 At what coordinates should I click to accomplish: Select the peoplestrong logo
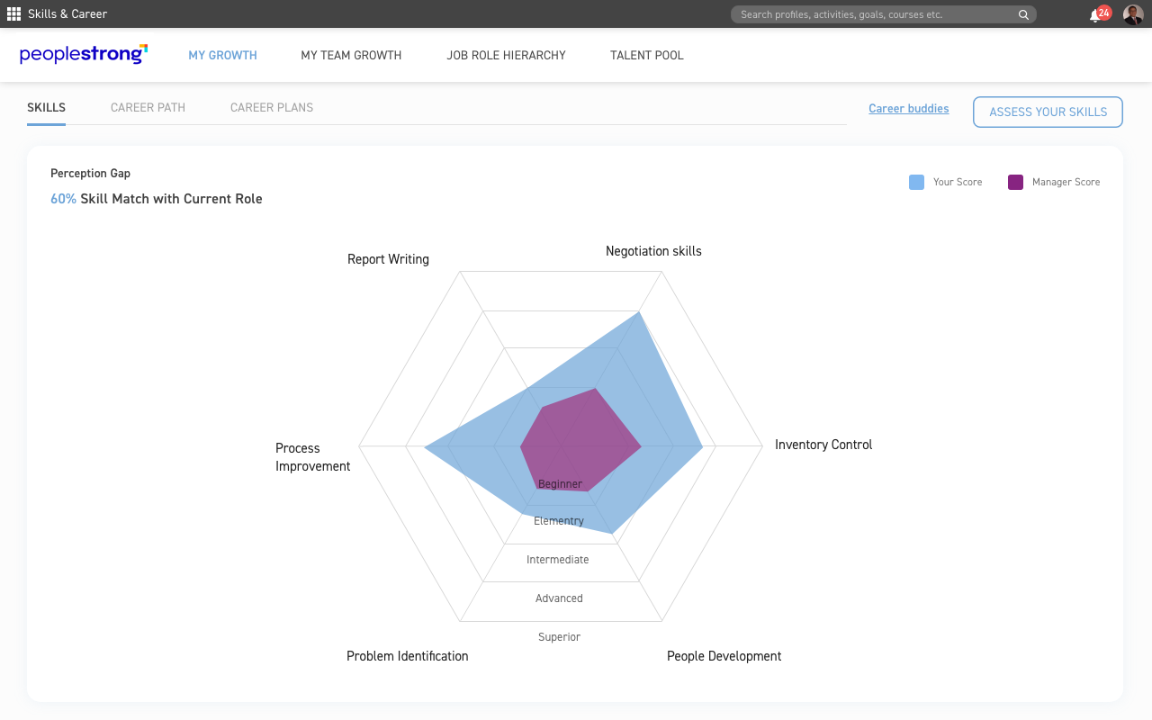pos(83,54)
